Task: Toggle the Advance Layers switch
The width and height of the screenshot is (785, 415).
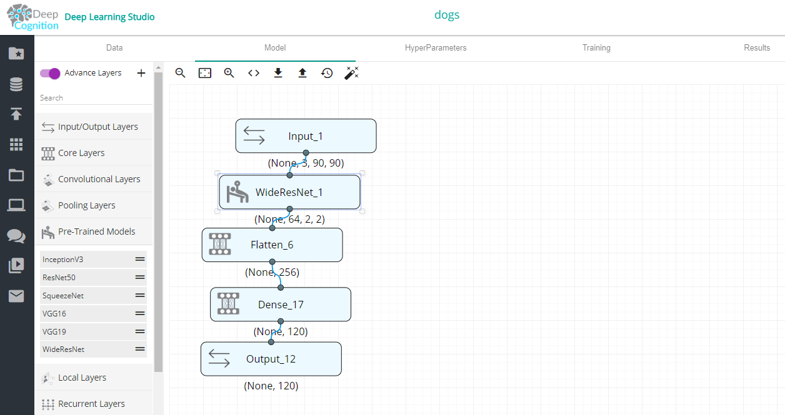Action: tap(50, 73)
